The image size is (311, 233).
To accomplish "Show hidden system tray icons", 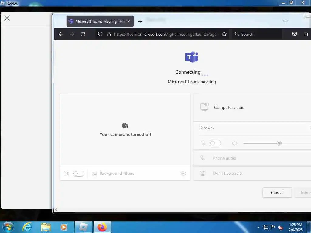I will point(258,227).
